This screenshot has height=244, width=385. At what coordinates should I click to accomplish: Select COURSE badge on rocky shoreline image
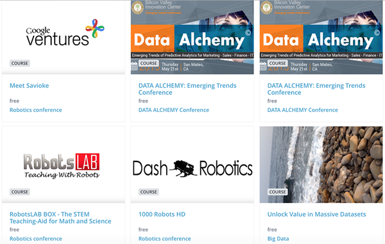tap(277, 192)
